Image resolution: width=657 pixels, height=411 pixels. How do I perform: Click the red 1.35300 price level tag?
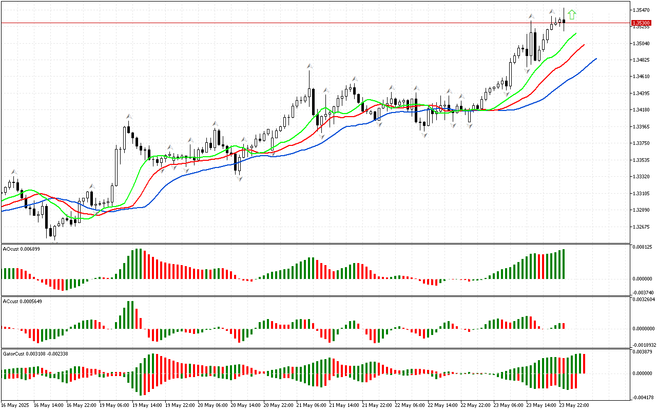[642, 23]
